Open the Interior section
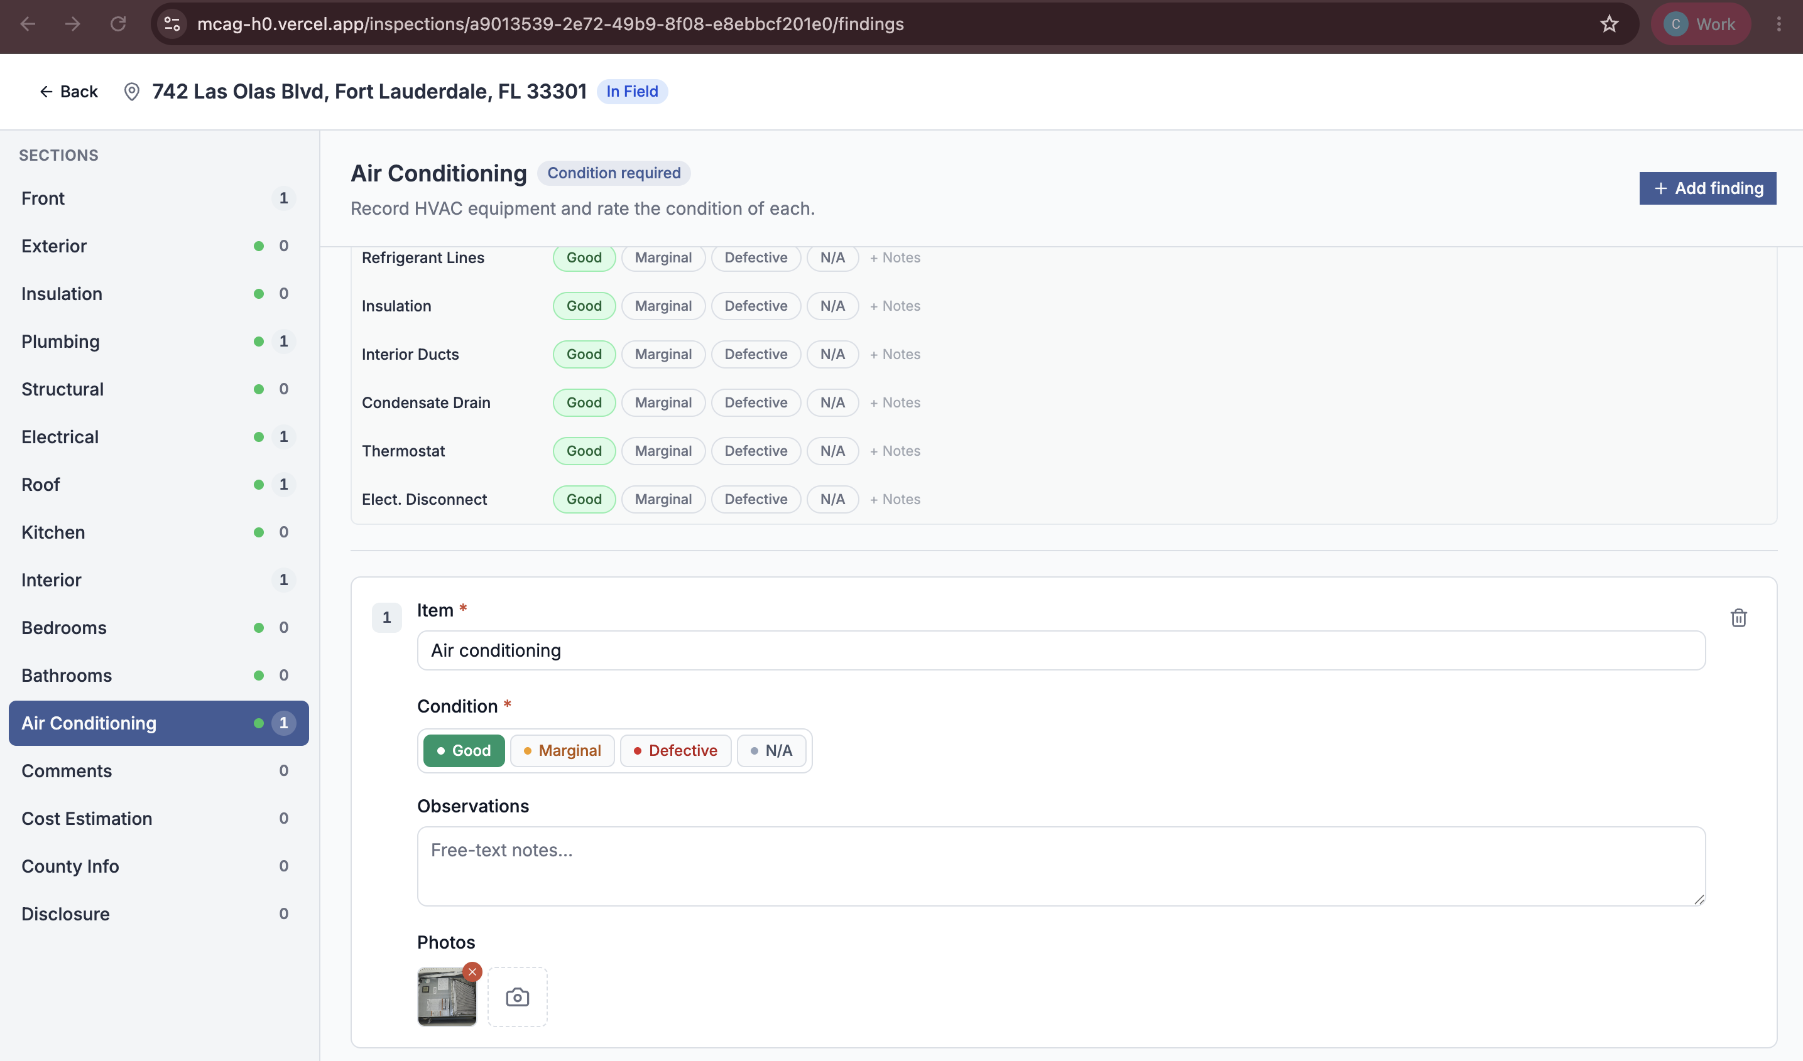 coord(158,580)
